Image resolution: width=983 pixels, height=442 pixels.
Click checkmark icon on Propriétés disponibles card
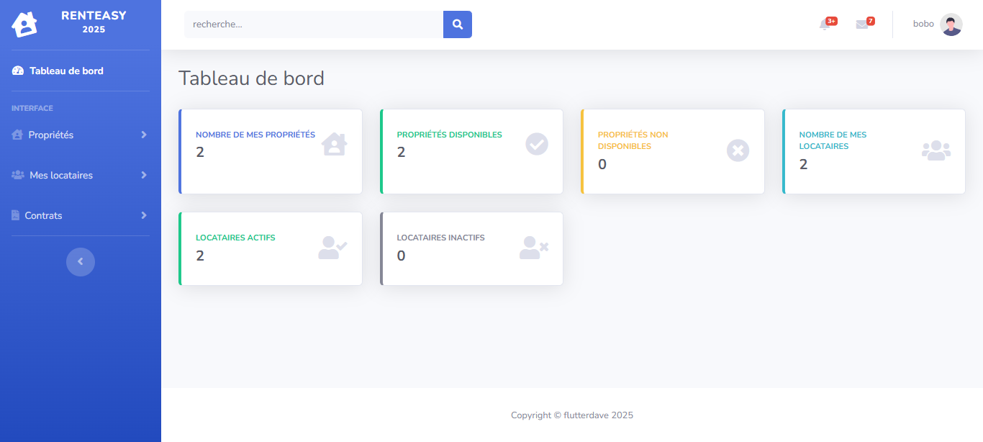[x=537, y=144]
